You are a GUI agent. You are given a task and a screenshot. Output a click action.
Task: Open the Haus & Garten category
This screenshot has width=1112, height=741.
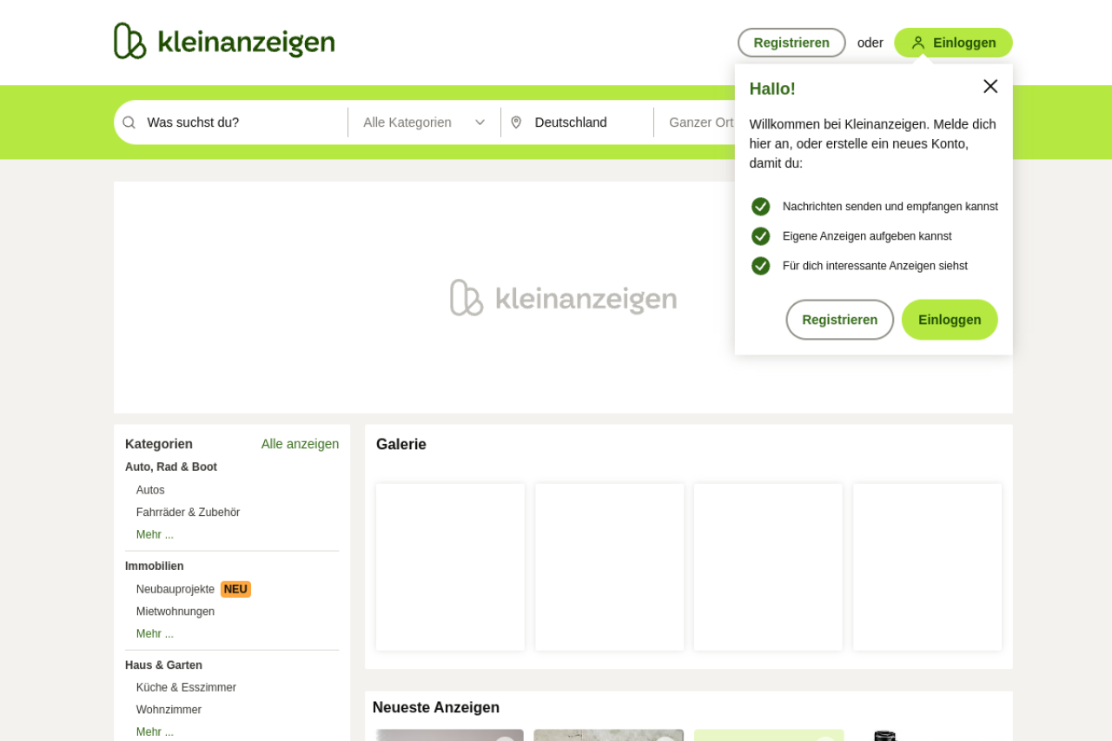[x=163, y=665]
